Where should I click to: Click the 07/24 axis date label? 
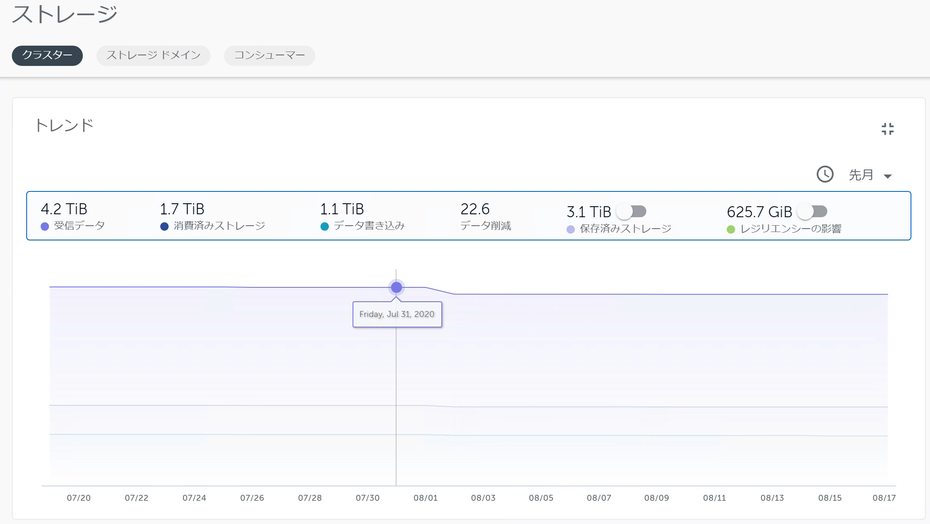[x=194, y=498]
